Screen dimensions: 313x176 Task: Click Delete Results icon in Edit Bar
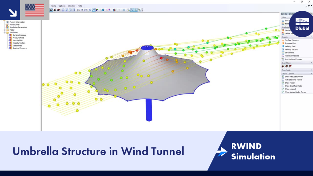(x=283, y=33)
